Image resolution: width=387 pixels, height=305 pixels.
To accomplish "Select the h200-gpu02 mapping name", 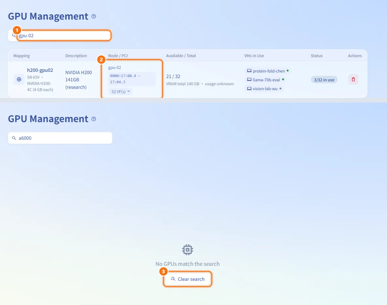I will pyautogui.click(x=40, y=70).
